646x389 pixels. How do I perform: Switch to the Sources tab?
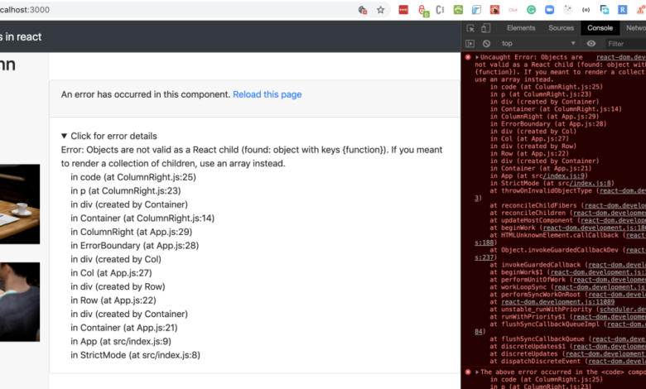[x=562, y=28]
